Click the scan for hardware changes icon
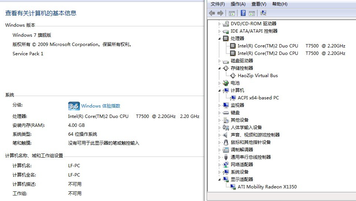Image resolution: width=356 pixels, height=201 pixels. pyautogui.click(x=263, y=13)
